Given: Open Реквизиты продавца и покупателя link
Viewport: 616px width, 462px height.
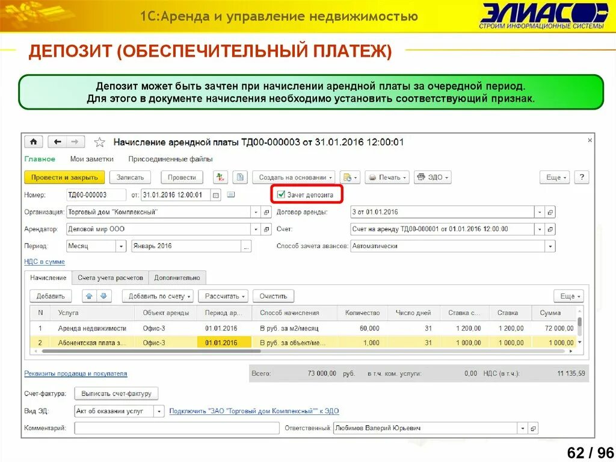Looking at the screenshot, I should (76, 373).
